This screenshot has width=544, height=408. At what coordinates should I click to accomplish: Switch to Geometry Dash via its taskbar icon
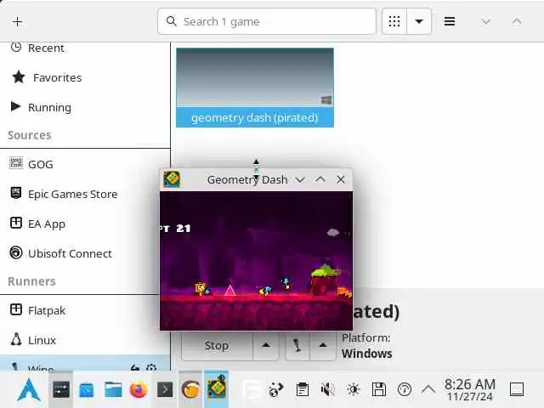216,388
